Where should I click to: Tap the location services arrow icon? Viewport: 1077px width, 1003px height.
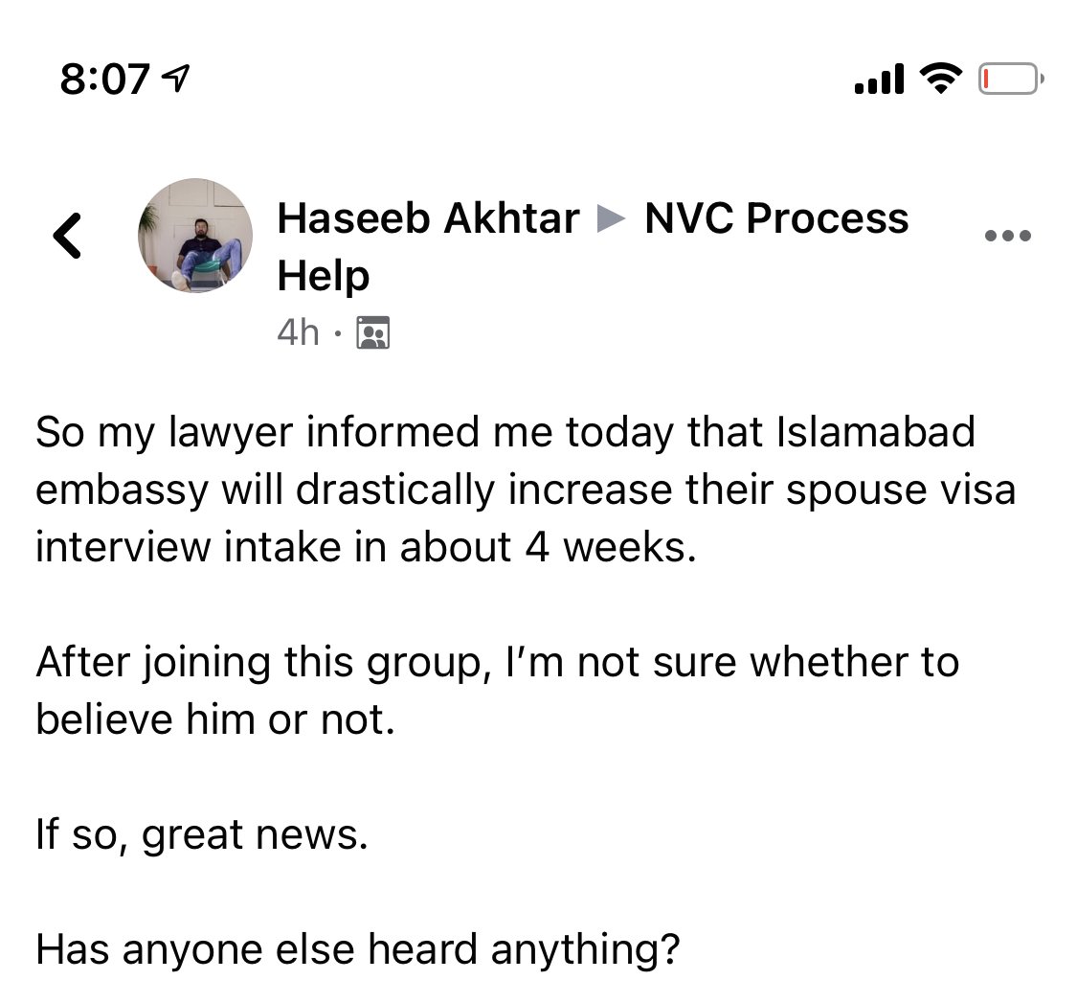175,79
